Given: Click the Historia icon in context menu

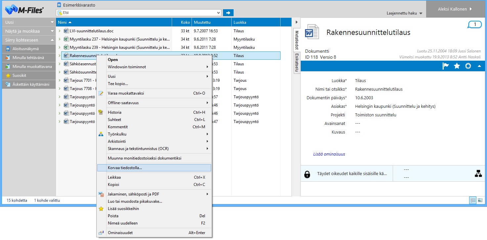Looking at the screenshot, I should (101, 112).
